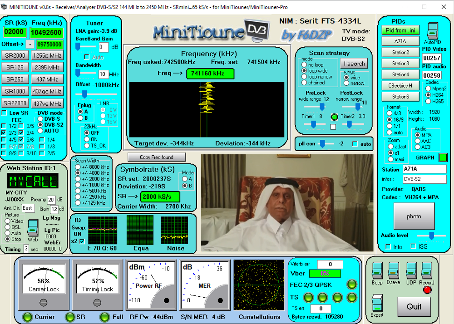Click the Freq (kHz) 10492500 field

coord(47,32)
